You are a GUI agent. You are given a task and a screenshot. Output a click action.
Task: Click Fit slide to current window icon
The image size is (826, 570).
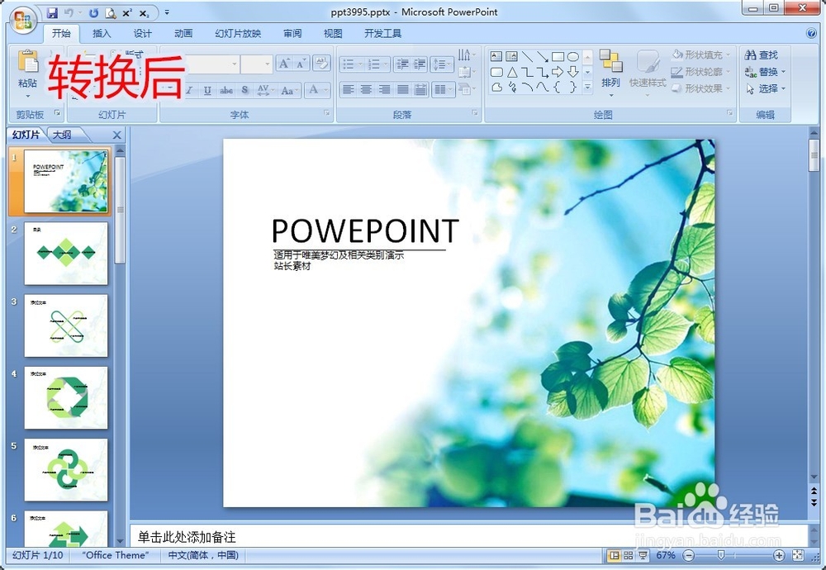click(x=798, y=555)
